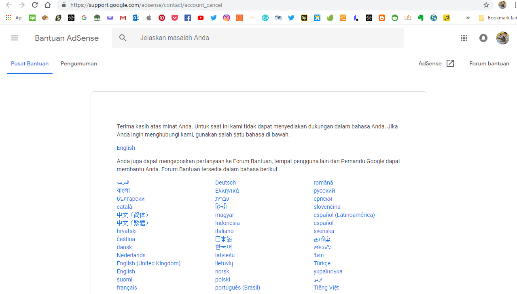Click the Apl apps shortcut in bookmarks bar
The width and height of the screenshot is (517, 294).
click(x=14, y=18)
